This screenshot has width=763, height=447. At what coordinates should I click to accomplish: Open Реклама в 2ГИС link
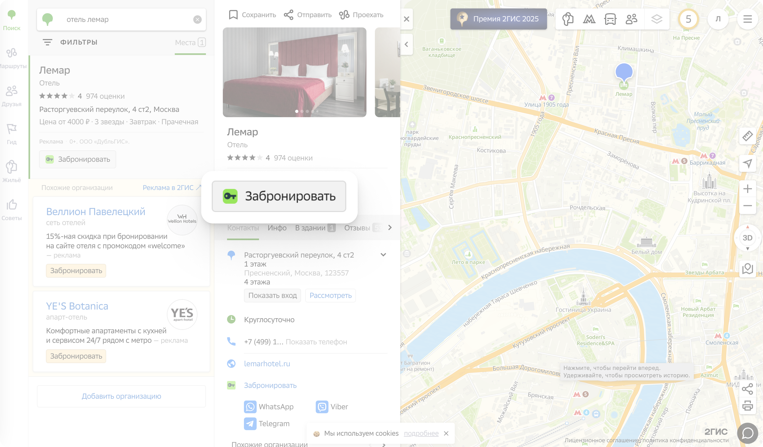click(172, 188)
